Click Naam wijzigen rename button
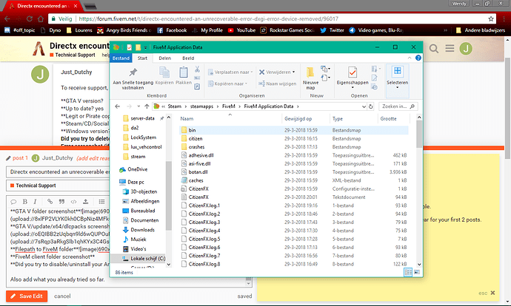The image size is (511, 306). coord(277,84)
